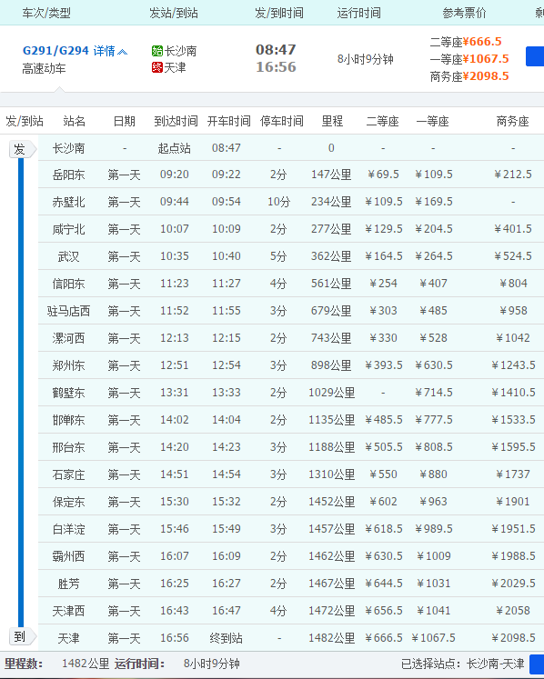Click the 09:20 arrival time at 岳阳东
Screen dimensions: 544x679
coord(175,175)
